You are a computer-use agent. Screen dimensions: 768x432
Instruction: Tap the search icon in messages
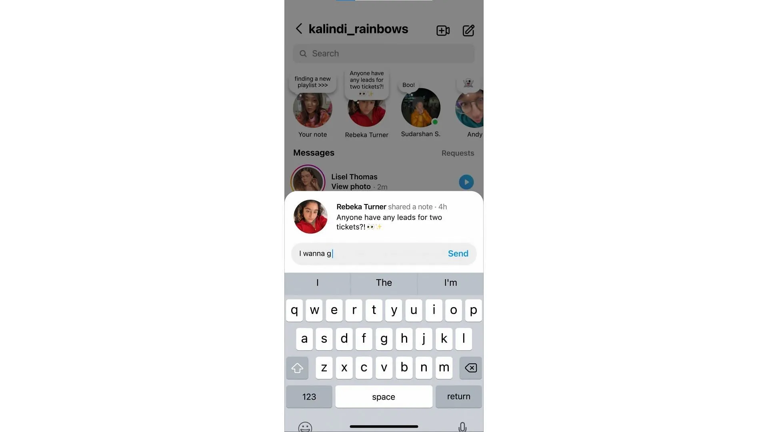[303, 53]
